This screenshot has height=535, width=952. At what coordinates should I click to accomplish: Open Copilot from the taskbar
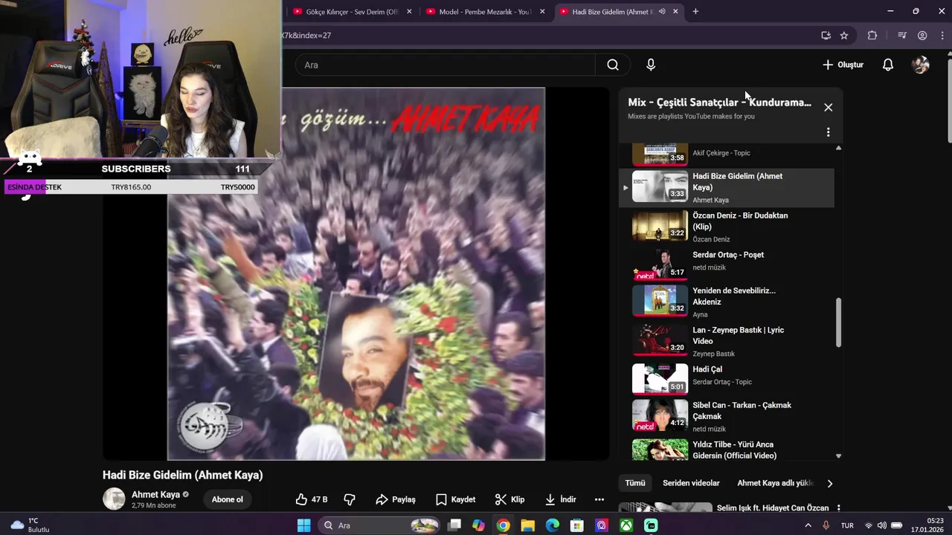pos(478,525)
